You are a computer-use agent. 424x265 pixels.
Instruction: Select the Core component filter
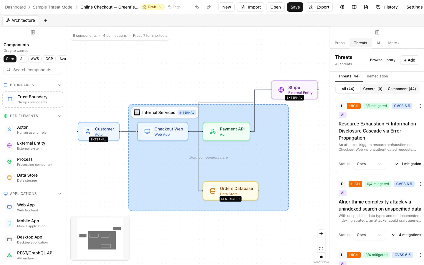click(10, 59)
